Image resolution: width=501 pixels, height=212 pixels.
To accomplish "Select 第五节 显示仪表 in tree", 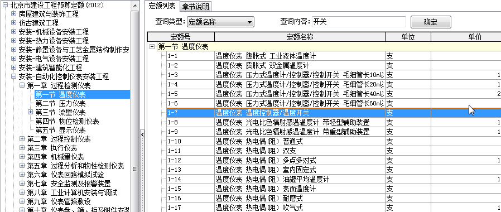I will [x=60, y=130].
